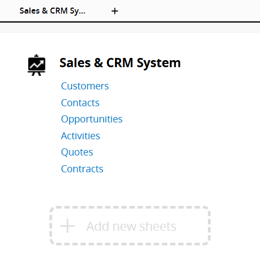Select the 'Add new sheets' text label
Image resolution: width=260 pixels, height=266 pixels.
point(131,226)
